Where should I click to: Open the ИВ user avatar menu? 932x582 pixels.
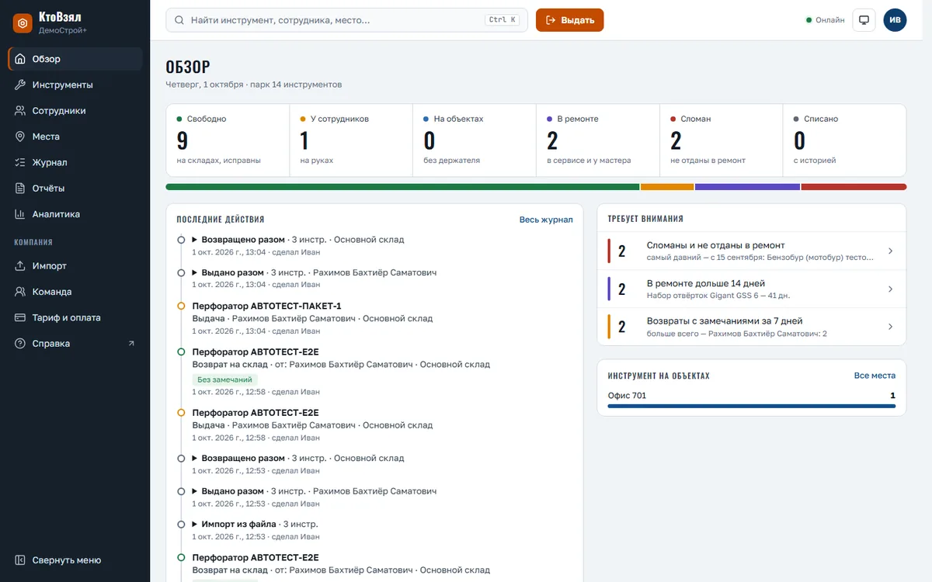point(895,20)
